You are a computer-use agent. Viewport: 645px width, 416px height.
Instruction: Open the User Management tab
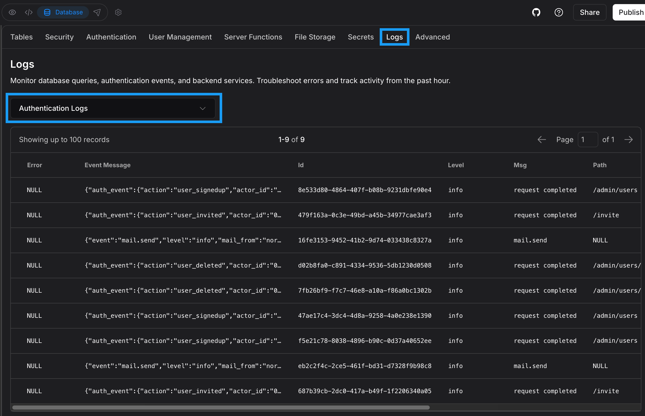[x=180, y=37]
